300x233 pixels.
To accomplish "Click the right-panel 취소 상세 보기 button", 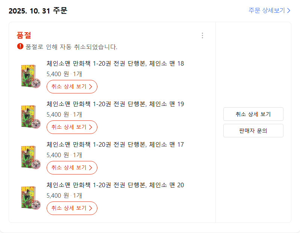I will coord(253,114).
